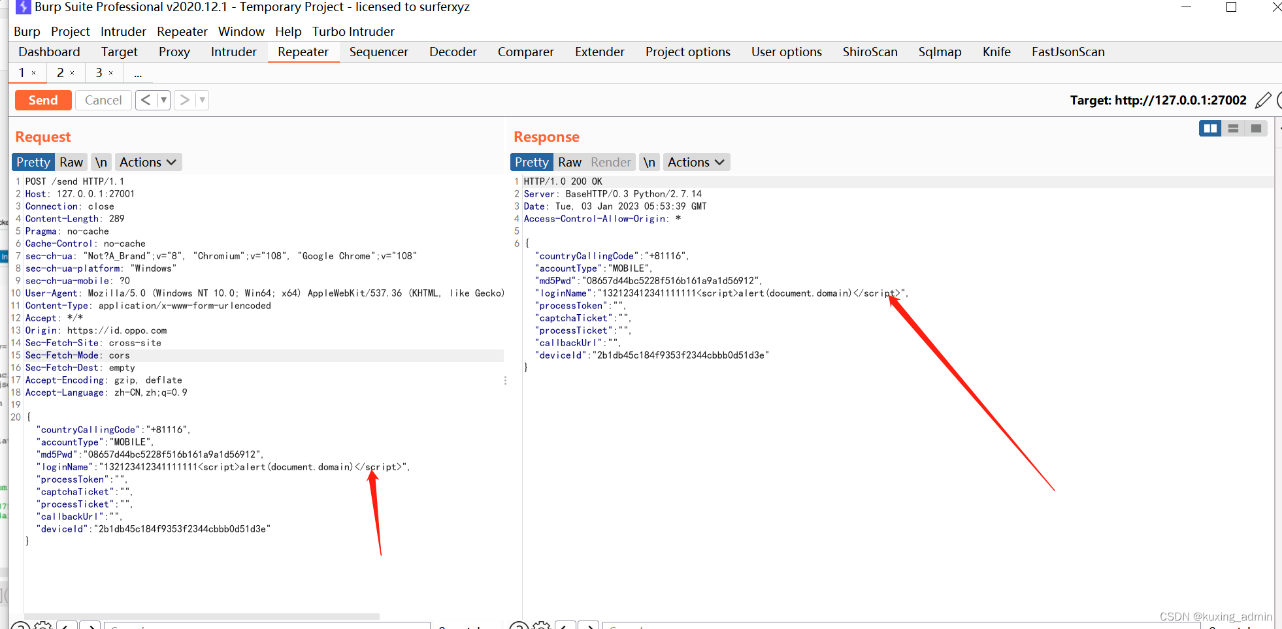Switch to the Intruder tool tab
The image size is (1282, 629).
coord(234,52)
